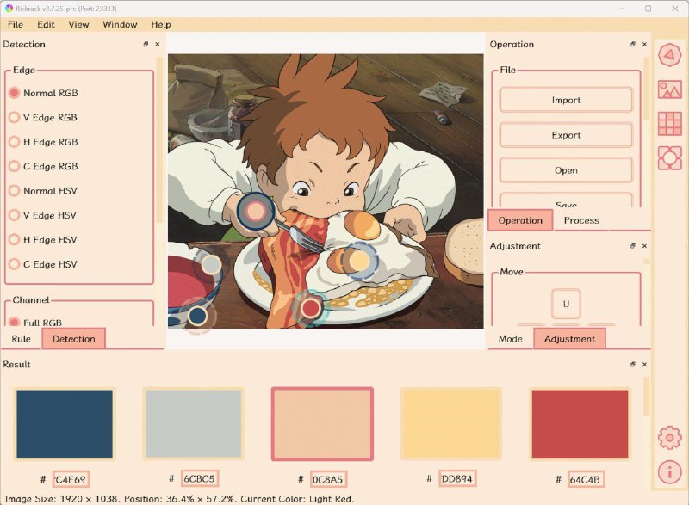The width and height of the screenshot is (689, 505).
Task: Open the Window menu
Action: pyautogui.click(x=120, y=25)
